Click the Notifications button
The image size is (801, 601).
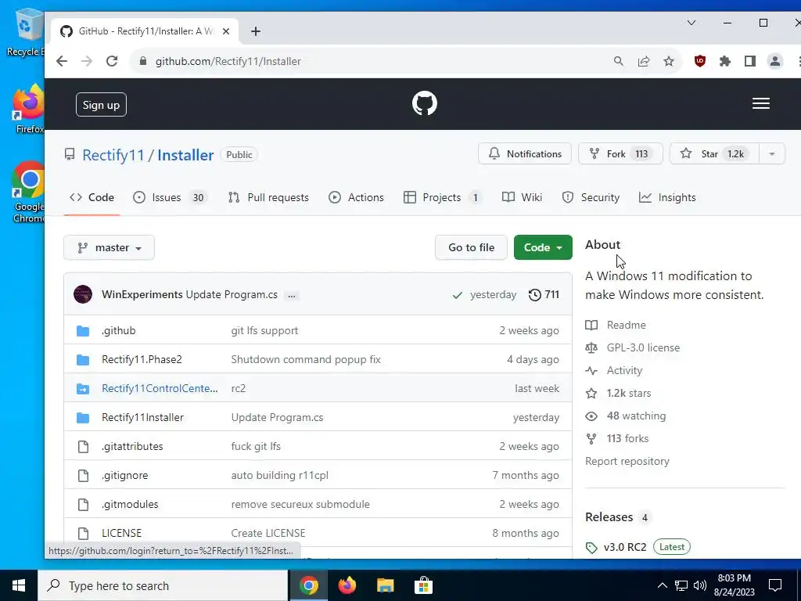[x=525, y=154]
